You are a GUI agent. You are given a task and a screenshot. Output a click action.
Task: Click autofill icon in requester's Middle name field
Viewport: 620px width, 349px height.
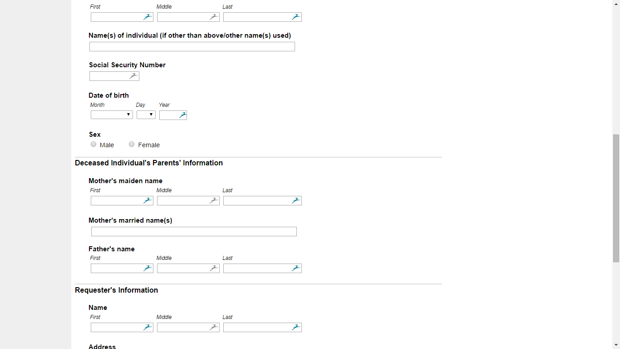click(214, 327)
